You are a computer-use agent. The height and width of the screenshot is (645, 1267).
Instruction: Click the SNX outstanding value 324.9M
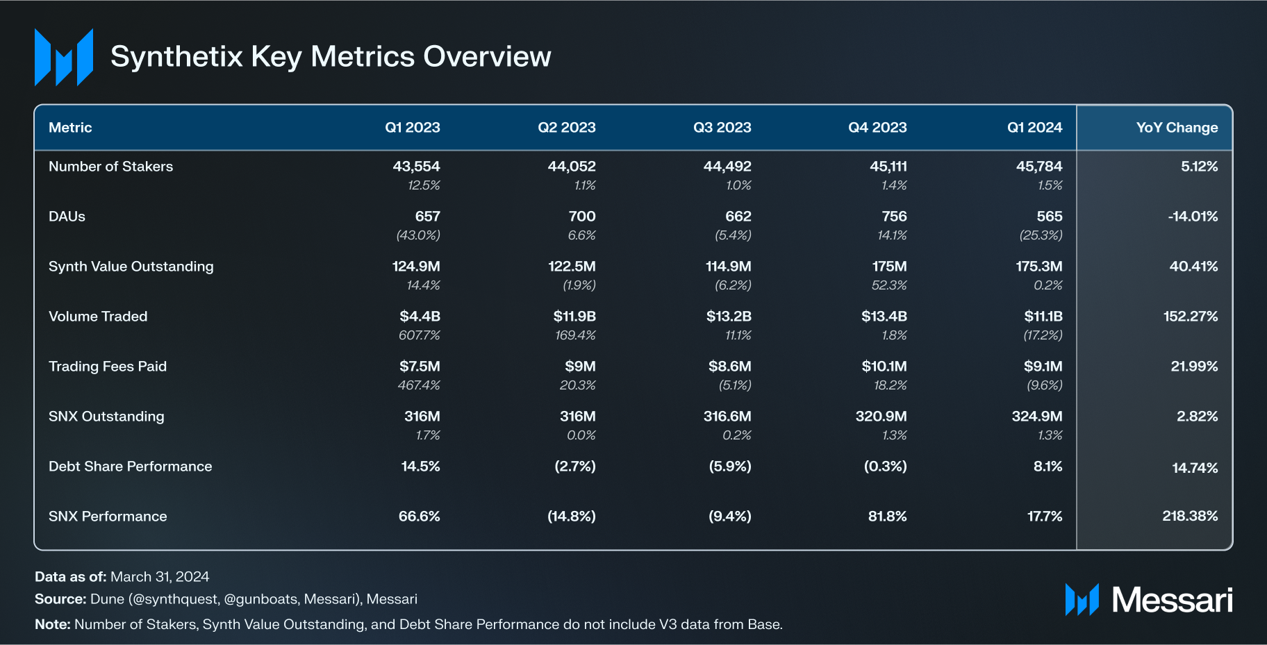tap(1037, 417)
